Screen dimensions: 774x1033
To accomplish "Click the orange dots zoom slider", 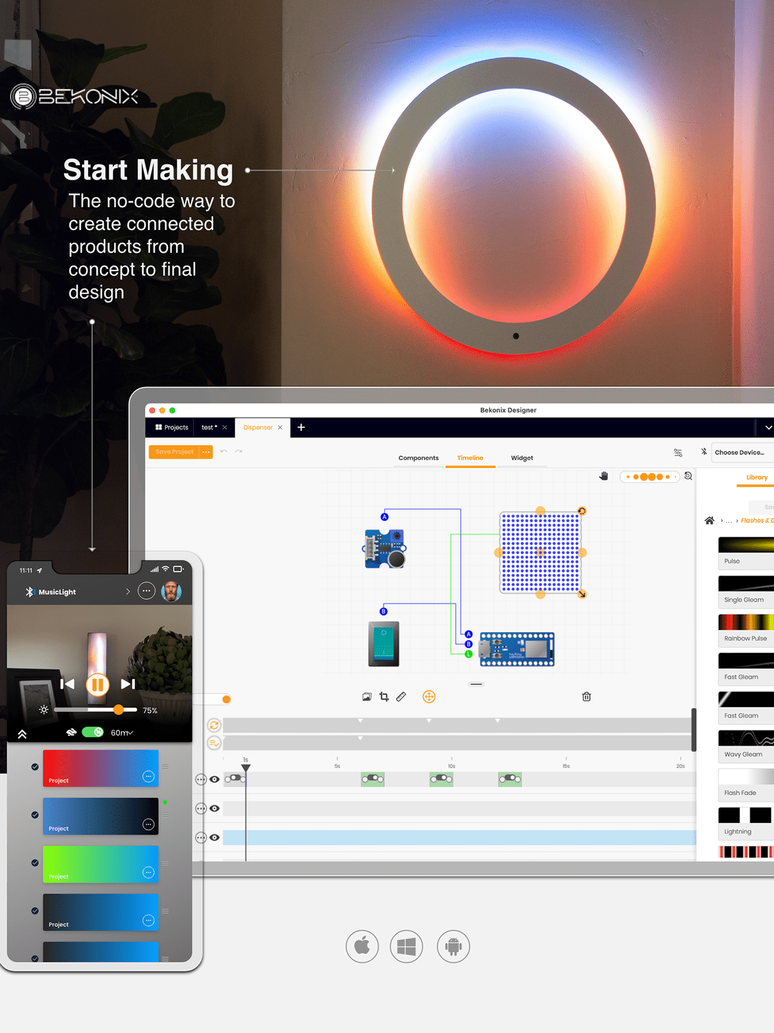I will pos(650,476).
